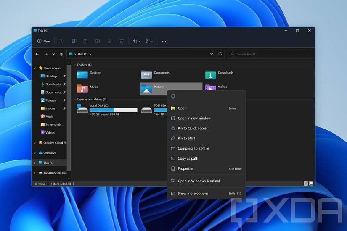Expand the Creative Cloud Files node

coord(35,143)
